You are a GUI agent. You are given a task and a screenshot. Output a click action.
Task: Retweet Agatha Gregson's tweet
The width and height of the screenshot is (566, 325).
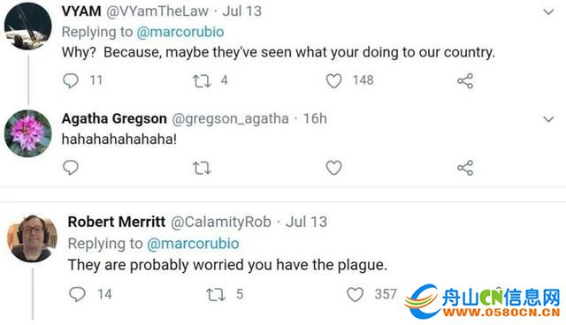click(x=202, y=168)
